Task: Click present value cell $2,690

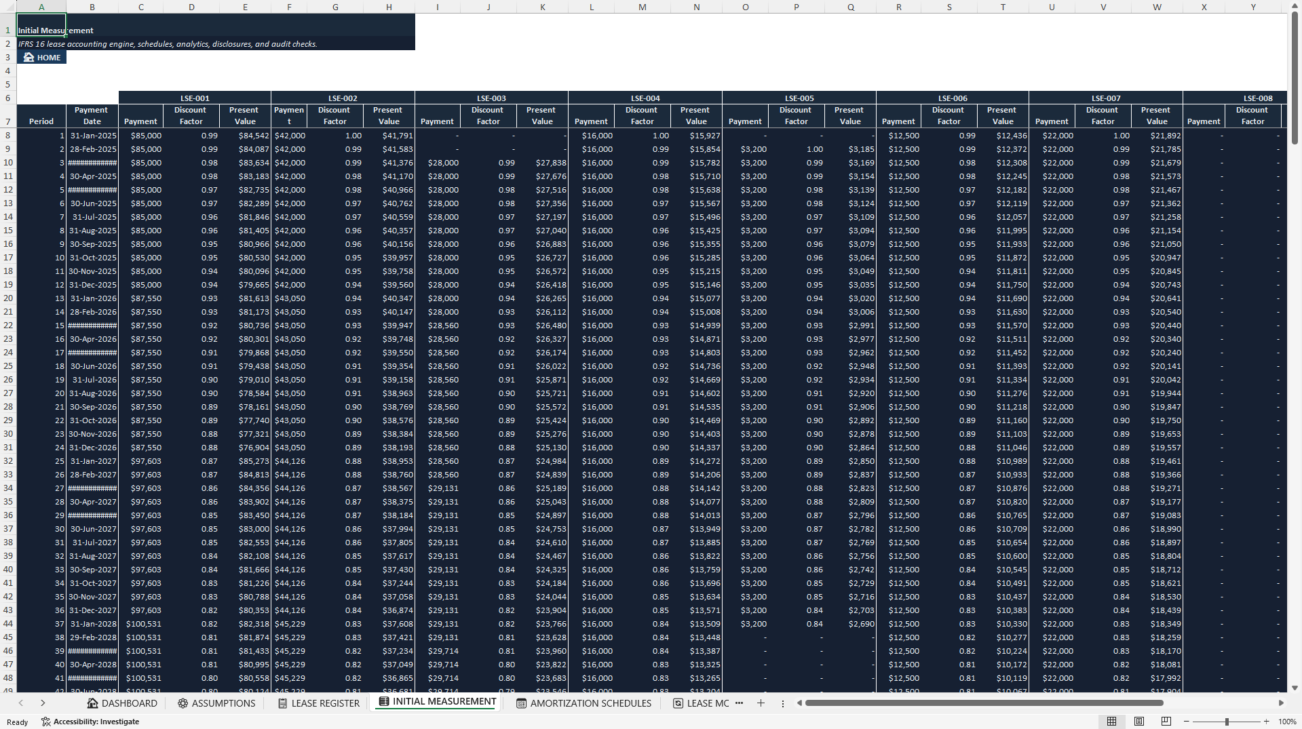Action: coord(850,624)
